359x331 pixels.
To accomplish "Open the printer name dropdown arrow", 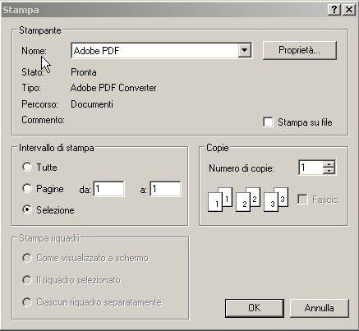I will [244, 50].
